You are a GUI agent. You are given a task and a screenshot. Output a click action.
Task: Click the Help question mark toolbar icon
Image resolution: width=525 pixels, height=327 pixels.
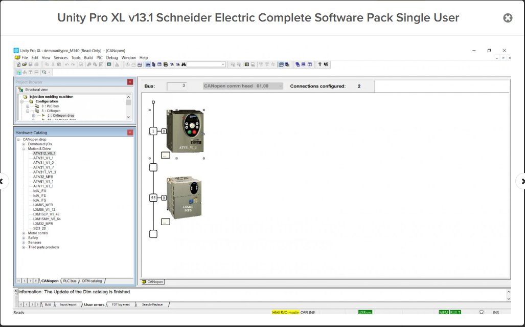[x=320, y=64]
